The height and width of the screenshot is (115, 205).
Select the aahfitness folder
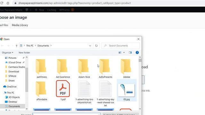pyautogui.click(x=42, y=68)
